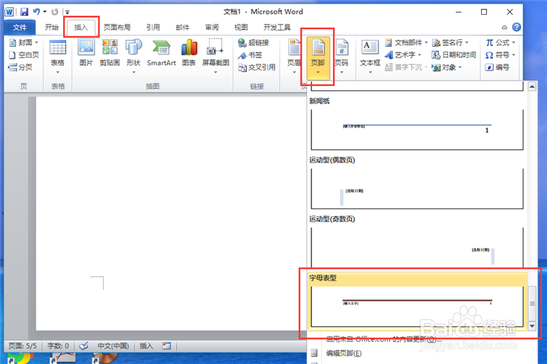The width and height of the screenshot is (547, 364).
Task: Expand the Signature Line (签名行) dropdown arrow
Action: coord(467,43)
